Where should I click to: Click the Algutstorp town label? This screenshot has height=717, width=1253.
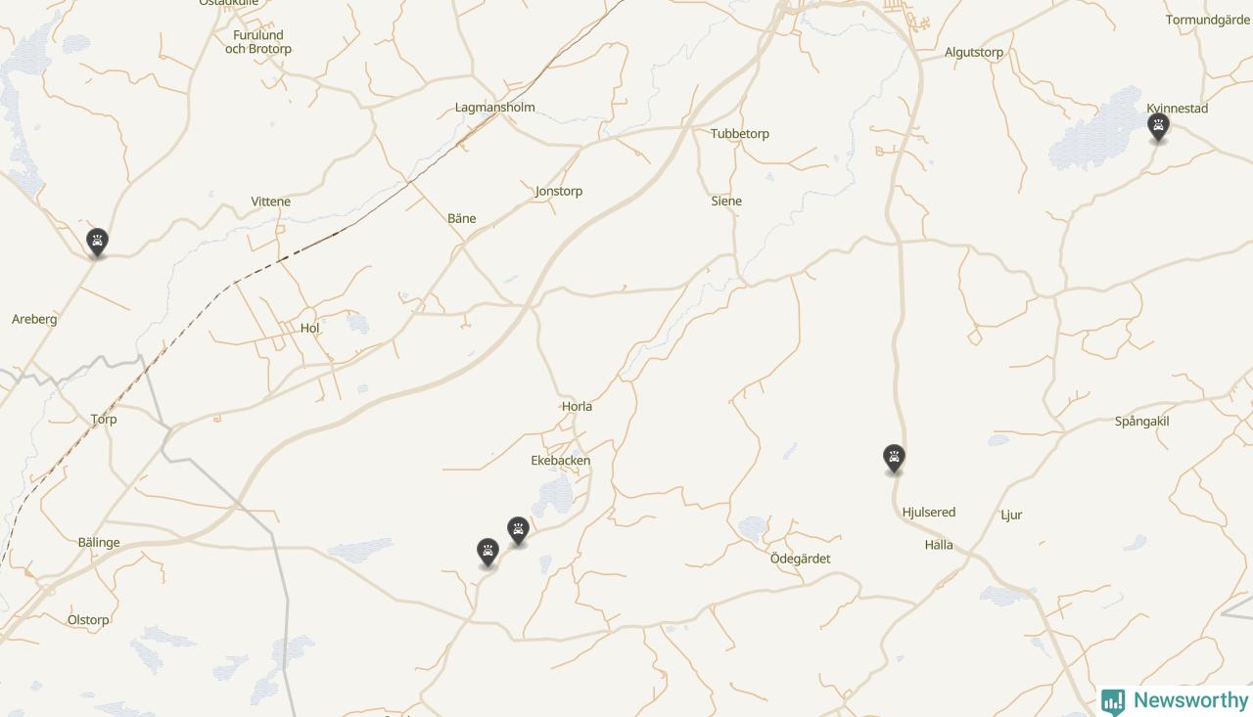(974, 53)
